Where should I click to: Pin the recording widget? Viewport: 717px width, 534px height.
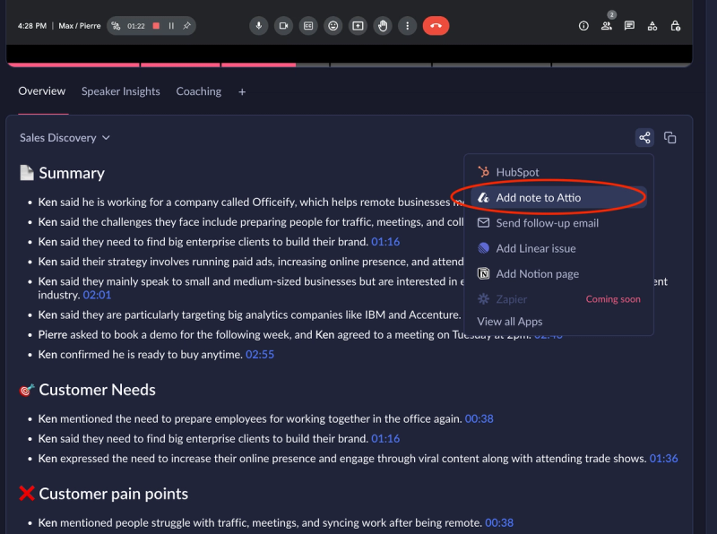(x=186, y=26)
